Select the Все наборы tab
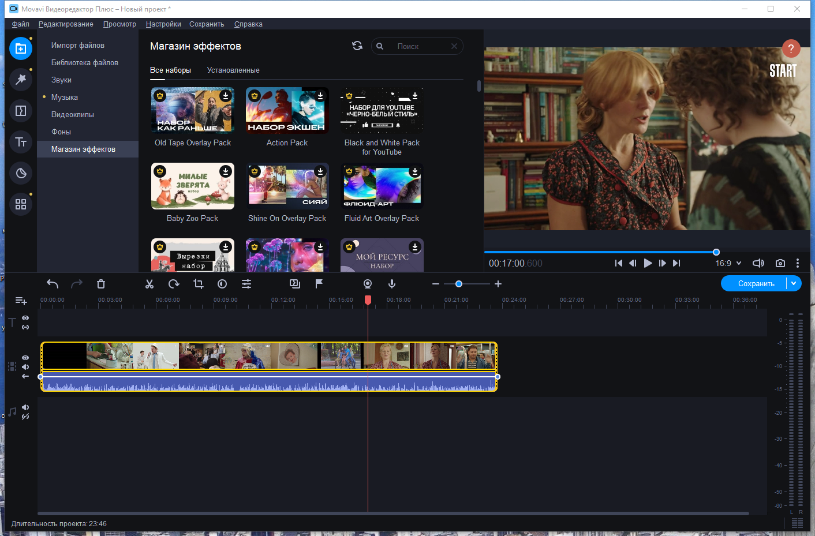 (x=170, y=70)
